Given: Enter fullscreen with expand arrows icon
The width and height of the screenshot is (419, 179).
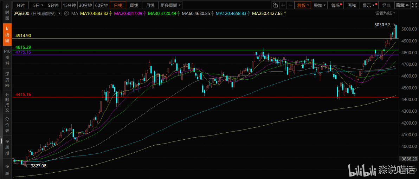Looking at the screenshot, I should pos(415,5).
